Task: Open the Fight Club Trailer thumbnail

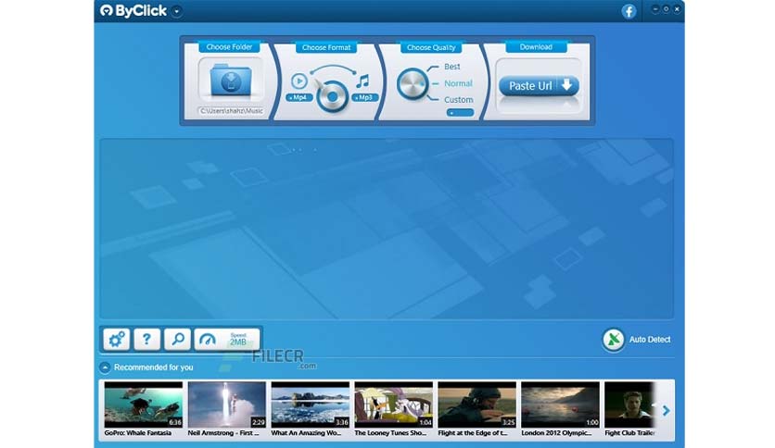Action: (x=630, y=404)
